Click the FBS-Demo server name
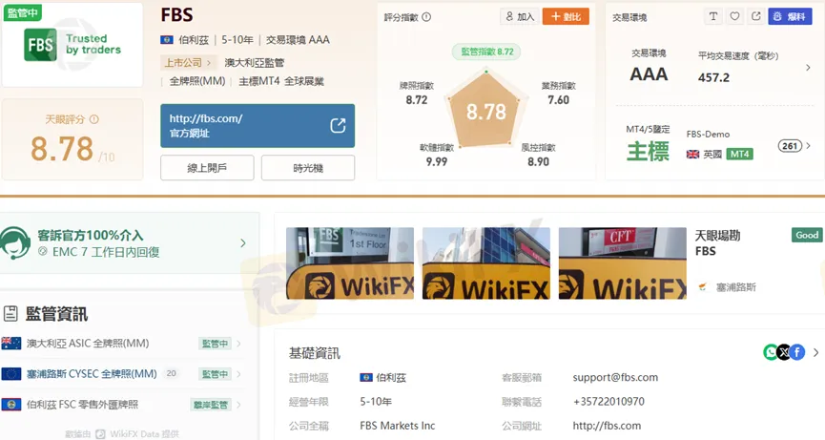Viewport: 825px width, 440px height. pos(709,135)
